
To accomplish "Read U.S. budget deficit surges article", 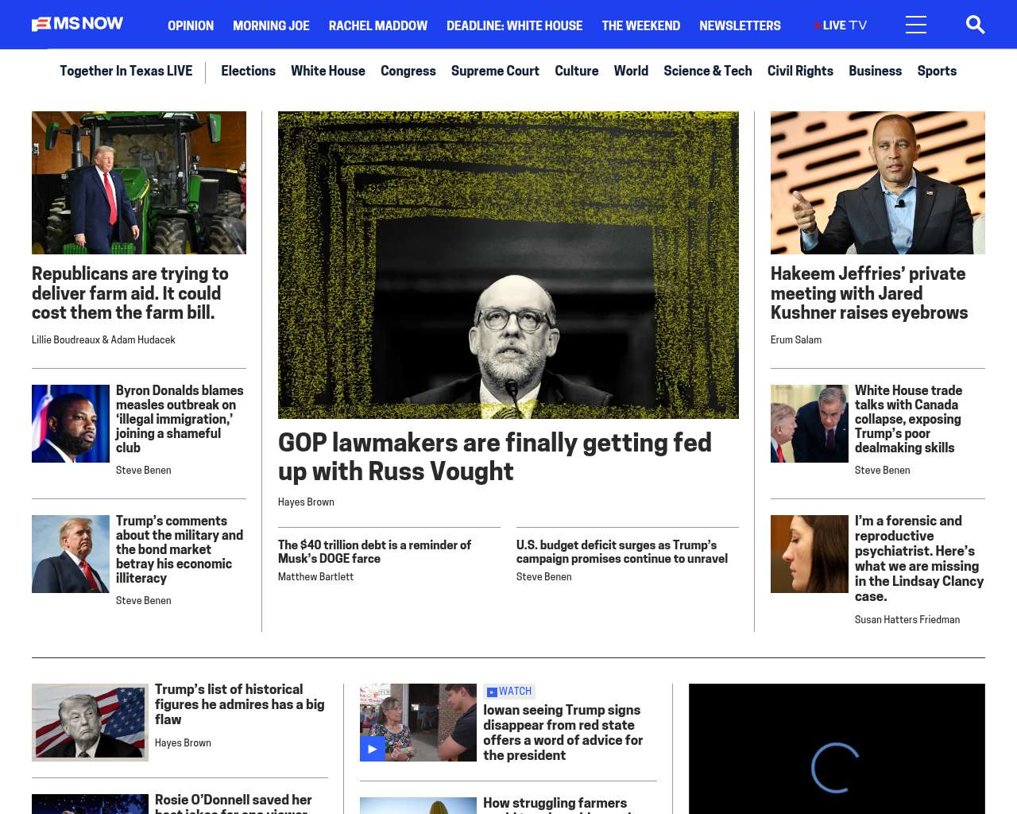I will (622, 552).
